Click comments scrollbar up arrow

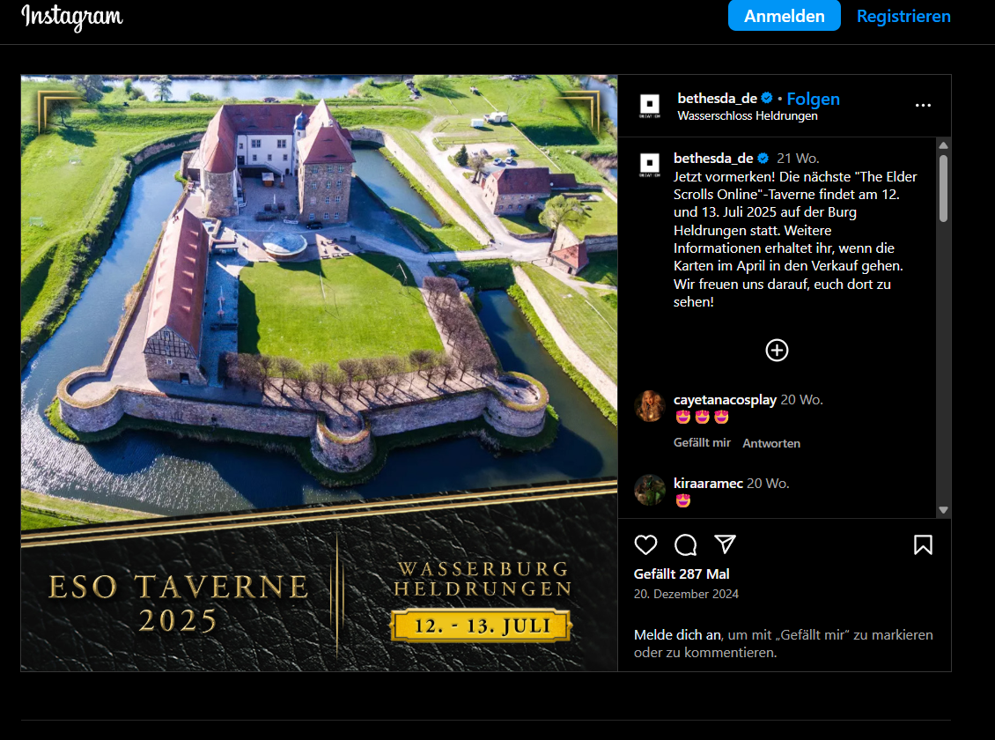click(944, 145)
